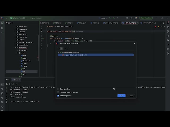This screenshot has width=170, height=127.
Task: Click the error count indicator
Action: tap(156, 26)
